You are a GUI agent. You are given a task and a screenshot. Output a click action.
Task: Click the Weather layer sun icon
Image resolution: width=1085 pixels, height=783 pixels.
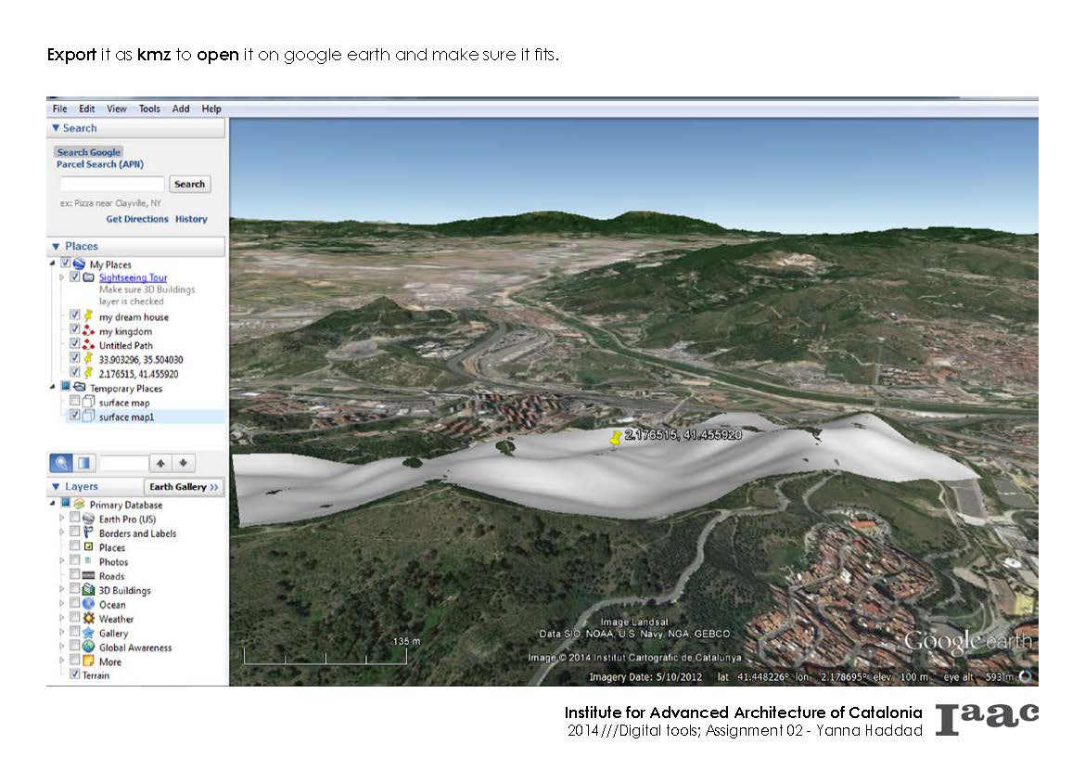coord(88,619)
